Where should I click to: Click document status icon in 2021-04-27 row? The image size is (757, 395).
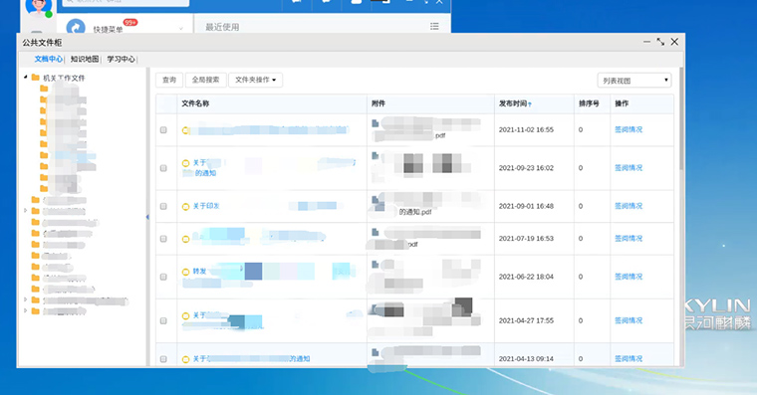[185, 316]
